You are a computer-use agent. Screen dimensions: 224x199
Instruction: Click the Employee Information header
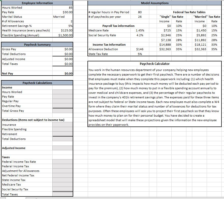pyautogui.click(x=37, y=3)
